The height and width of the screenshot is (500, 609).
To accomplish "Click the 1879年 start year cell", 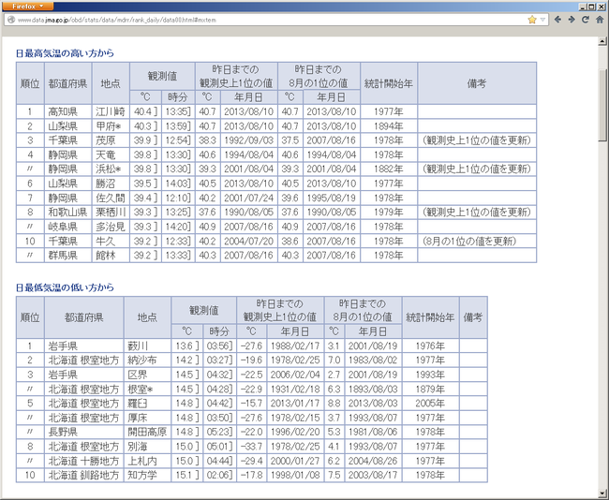I will [431, 389].
